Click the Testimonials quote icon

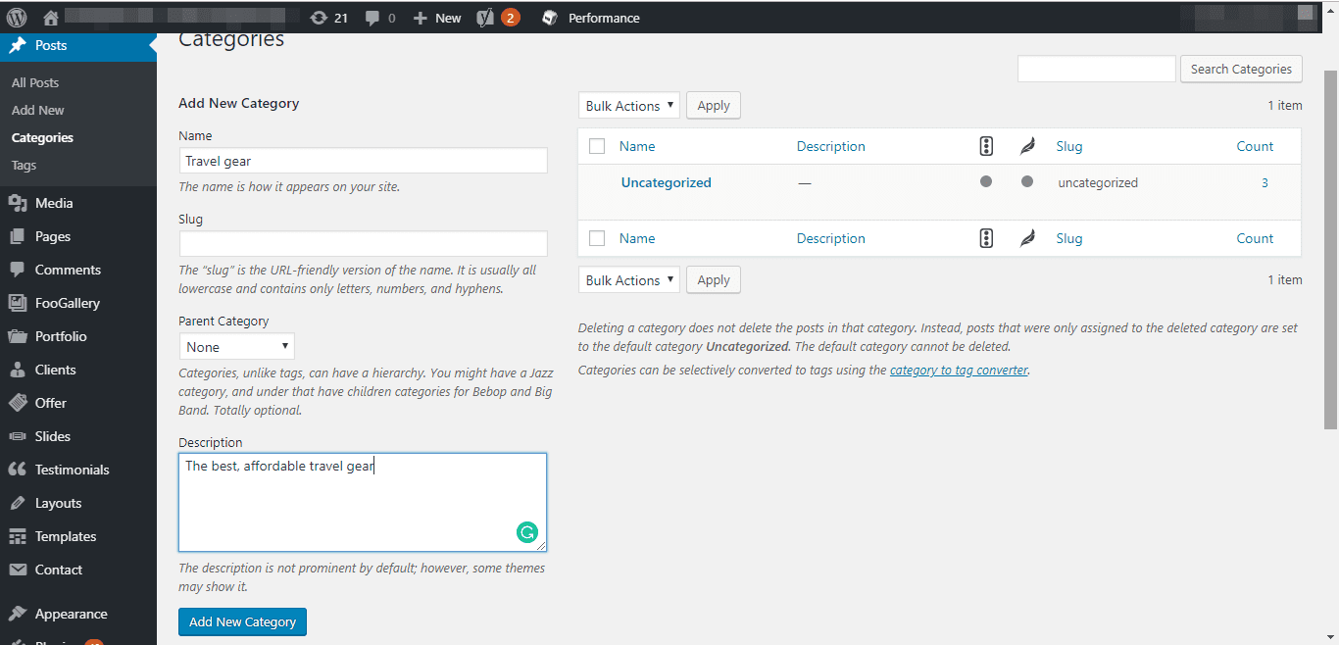click(x=17, y=470)
